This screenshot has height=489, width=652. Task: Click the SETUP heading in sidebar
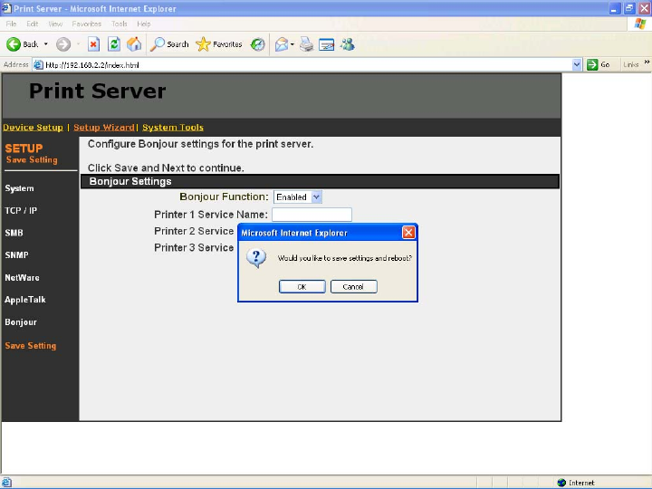tap(24, 149)
